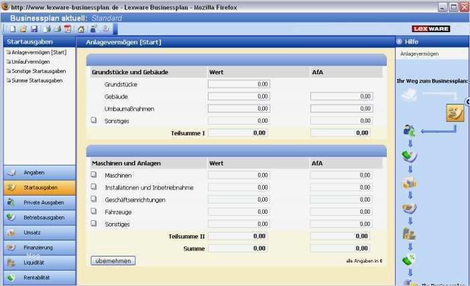Click the Lexware logo

(x=430, y=29)
